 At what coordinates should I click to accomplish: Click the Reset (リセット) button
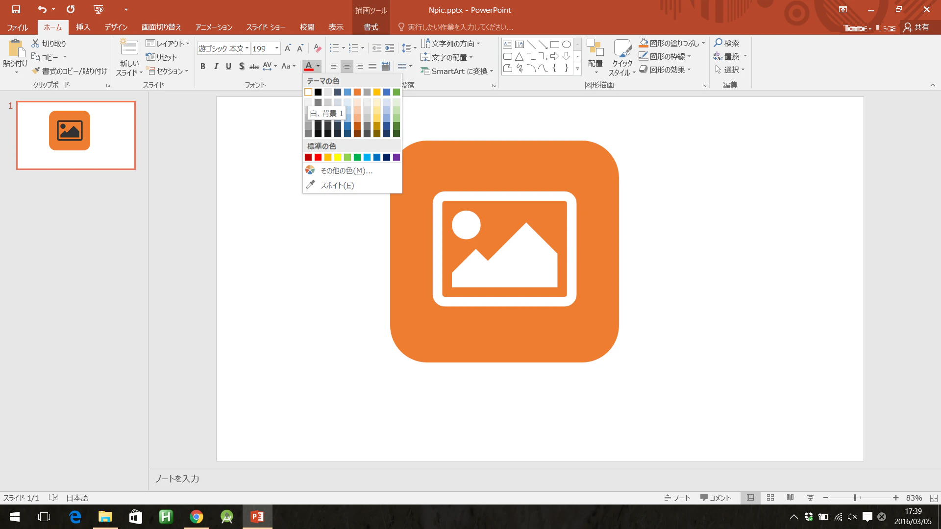click(x=162, y=57)
